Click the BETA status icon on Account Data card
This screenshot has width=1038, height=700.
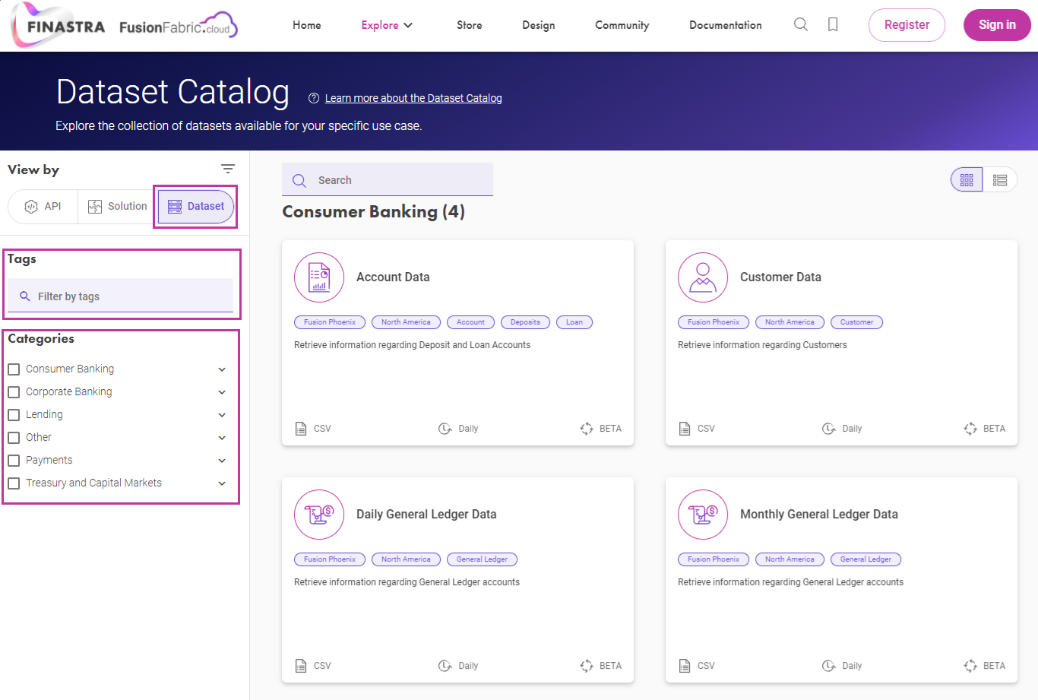pos(587,429)
